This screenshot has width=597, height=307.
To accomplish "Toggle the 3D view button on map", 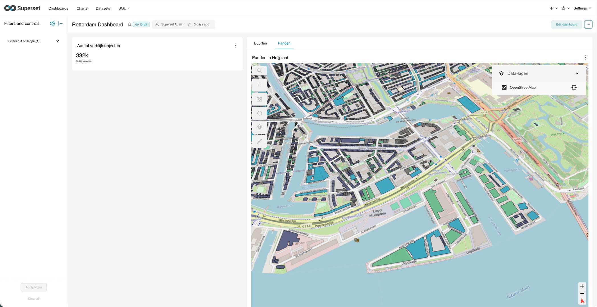I will click(259, 85).
